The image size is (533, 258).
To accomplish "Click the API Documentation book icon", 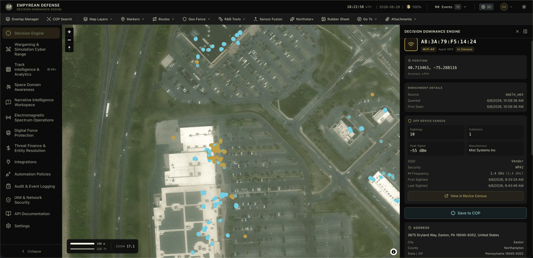I will coord(8,214).
